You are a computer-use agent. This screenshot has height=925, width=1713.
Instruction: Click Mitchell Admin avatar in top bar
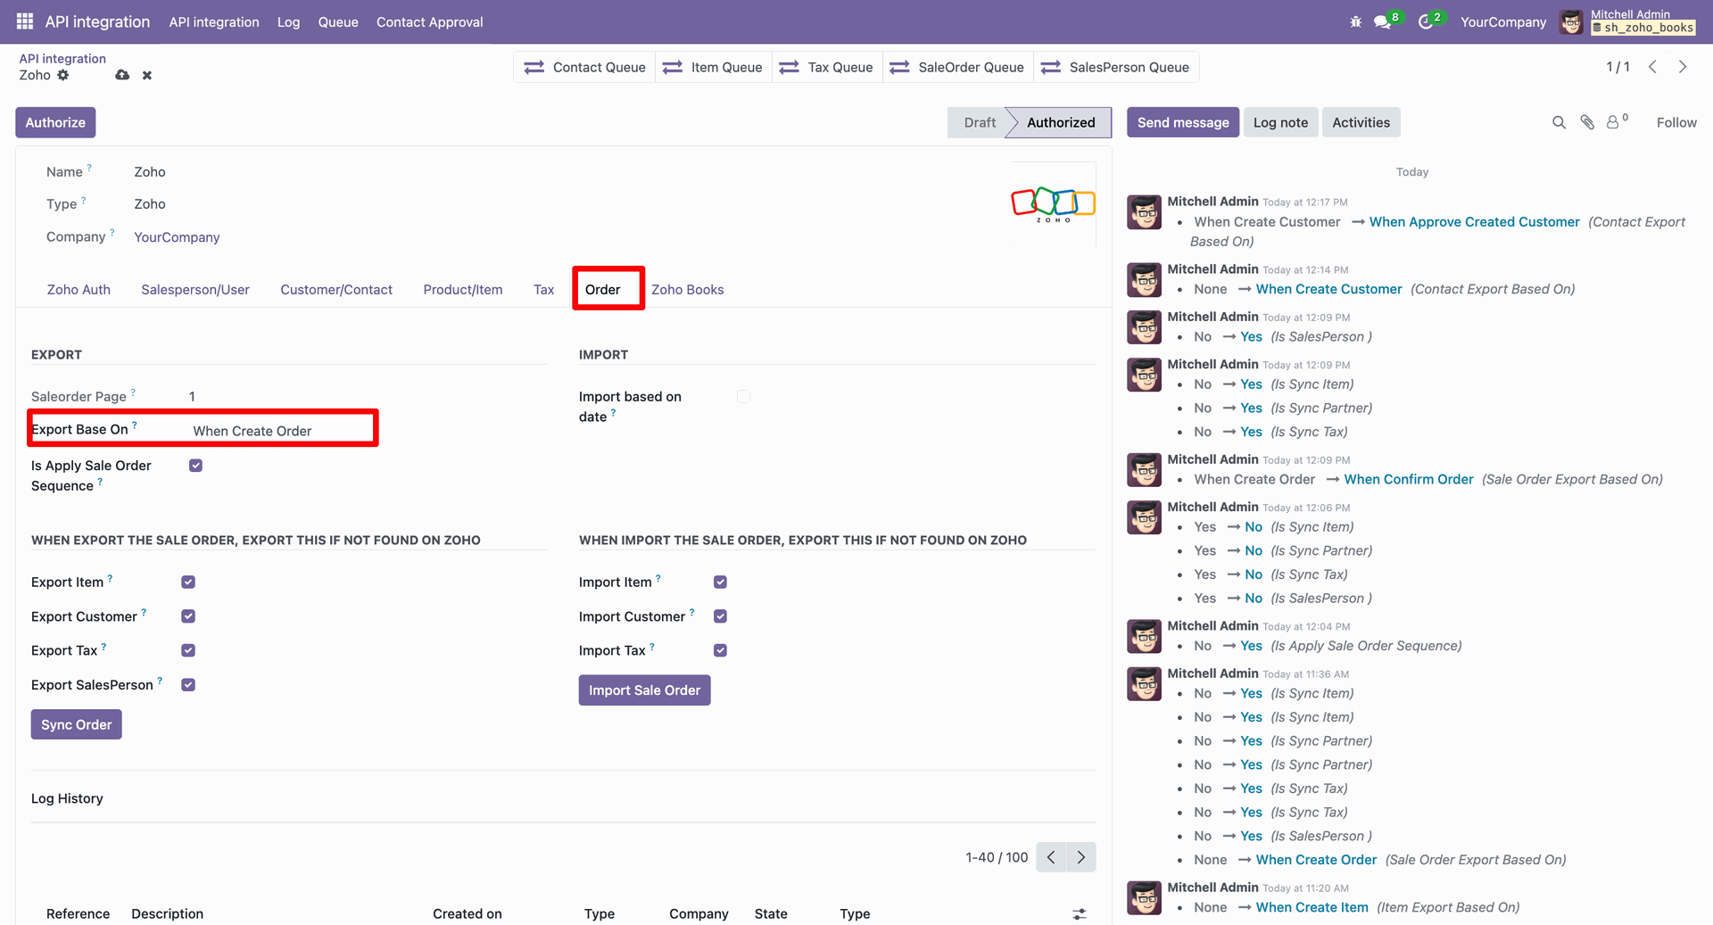[1571, 21]
